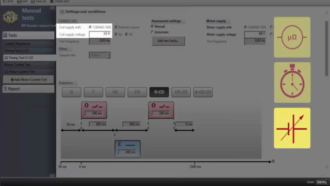Click Delete test in the toolbar
Viewport: 330px width, 186px height.
point(60,2)
